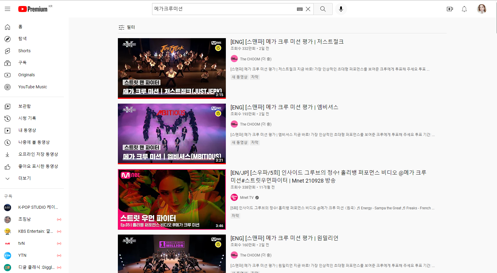
Task: Open the create video icon
Action: coord(450,9)
